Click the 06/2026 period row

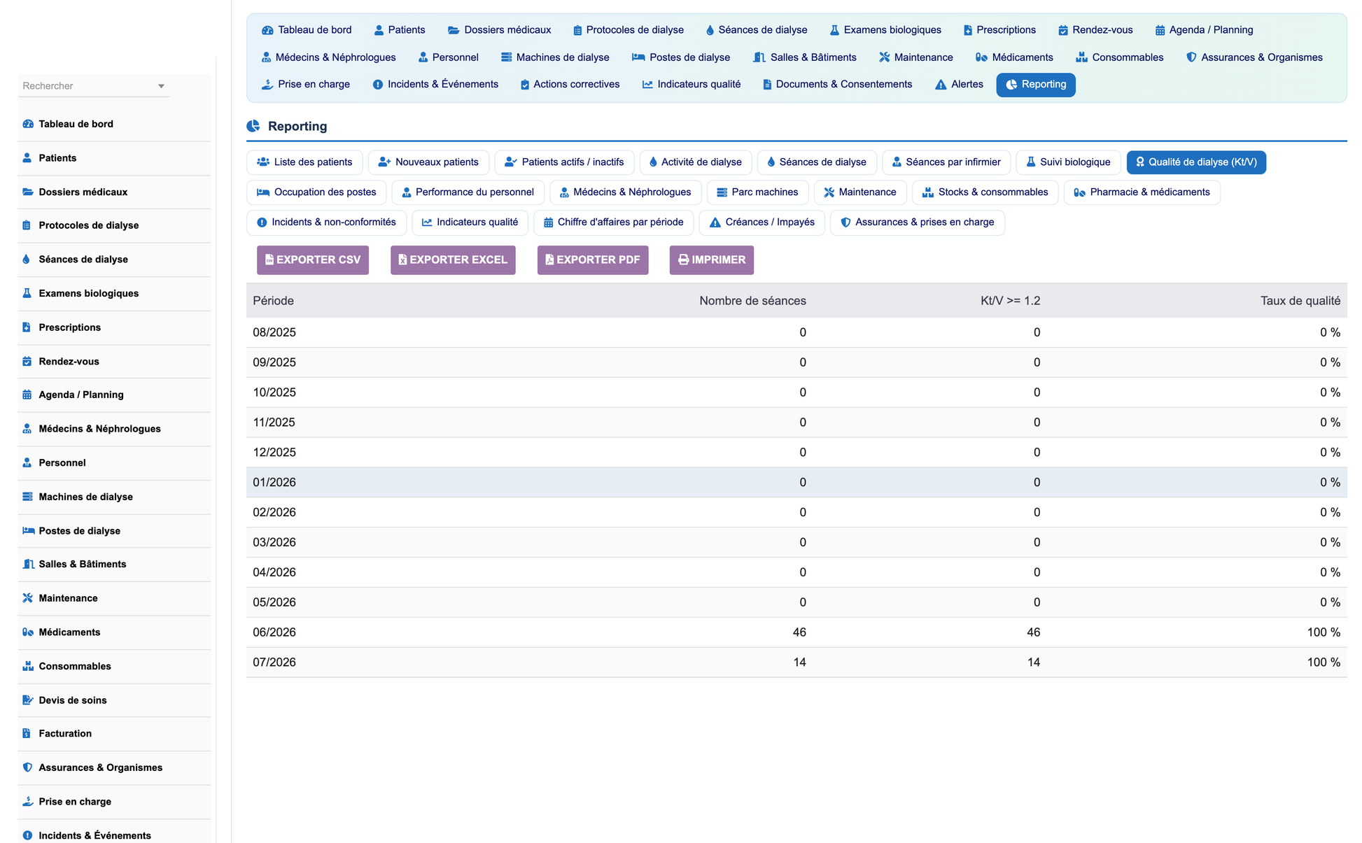796,632
